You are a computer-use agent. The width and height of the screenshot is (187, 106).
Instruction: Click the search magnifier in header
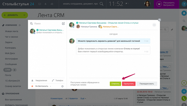click(x=102, y=4)
